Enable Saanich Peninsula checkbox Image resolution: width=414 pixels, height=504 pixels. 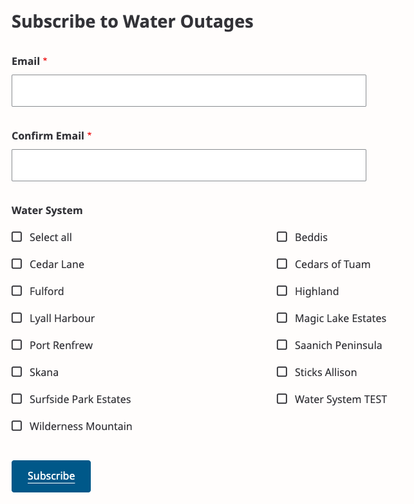(x=282, y=345)
